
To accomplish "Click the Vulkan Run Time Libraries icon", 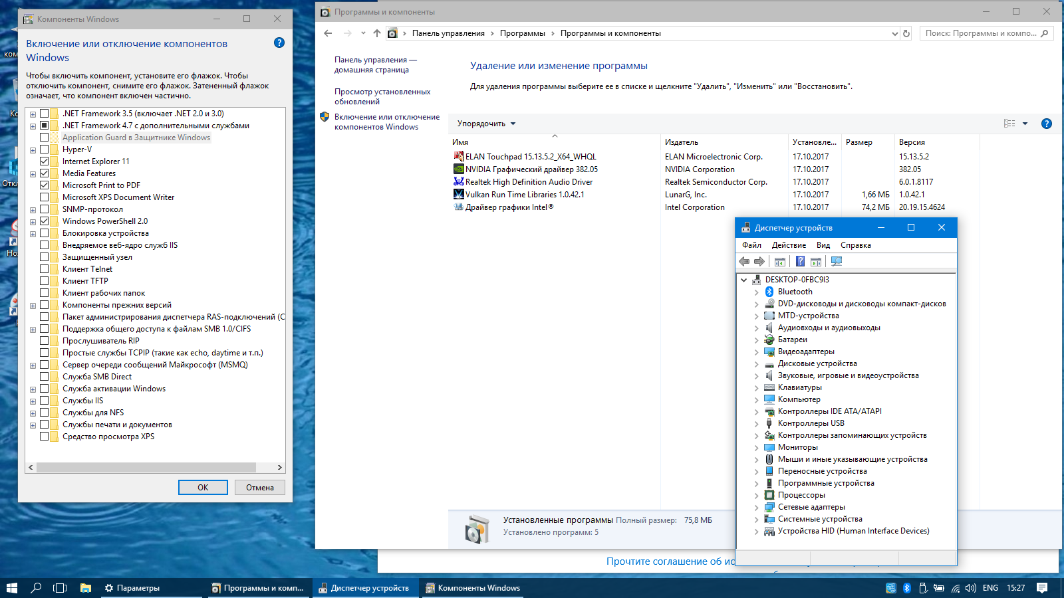I will (458, 195).
